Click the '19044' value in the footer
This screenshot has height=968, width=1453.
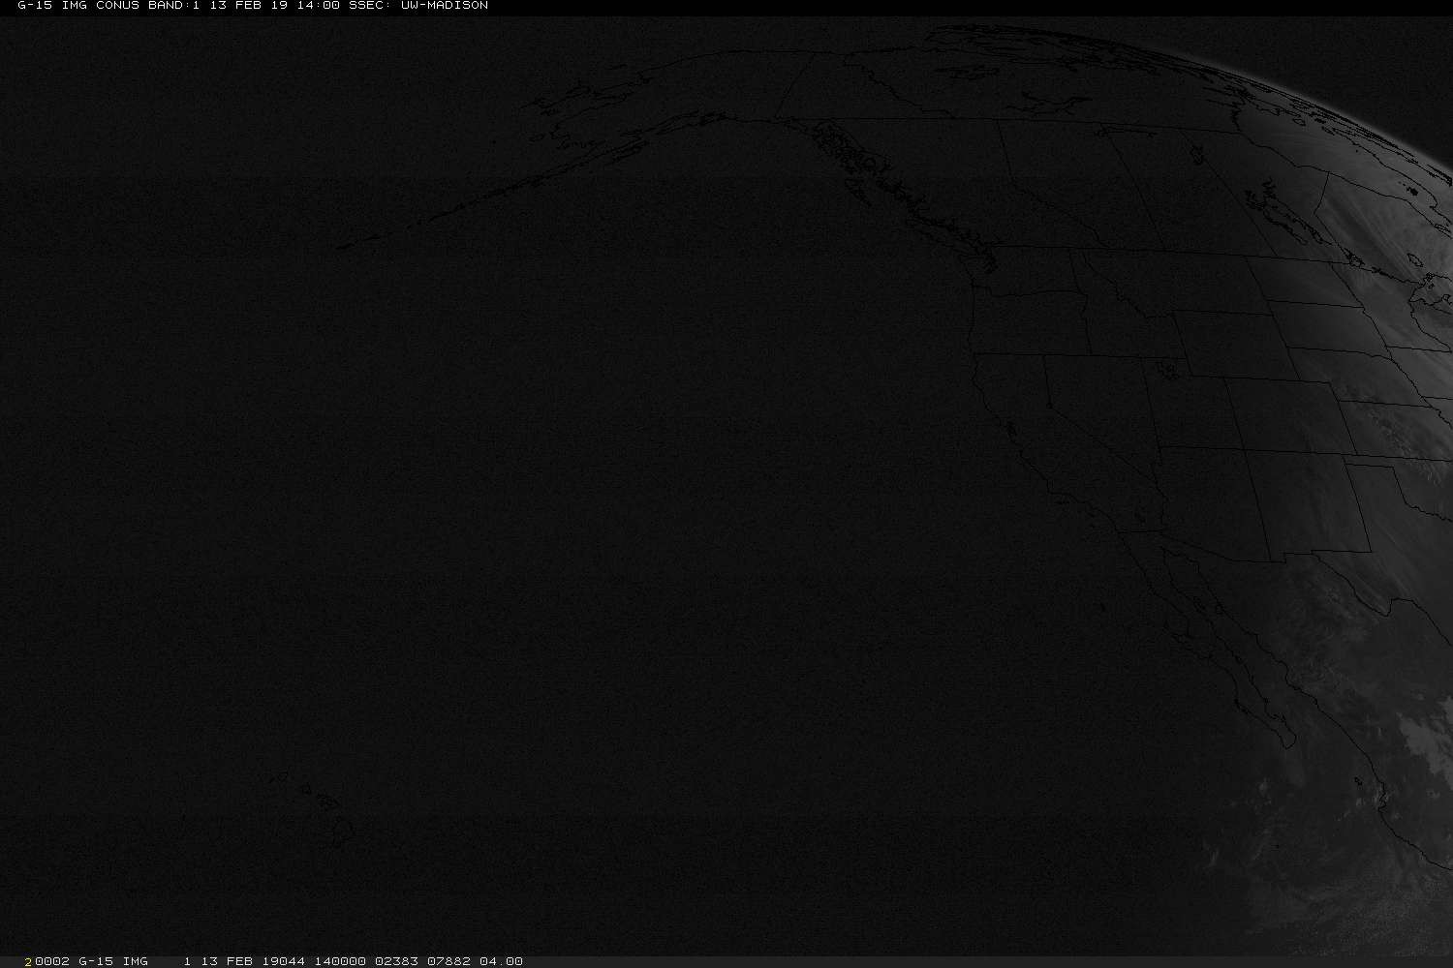point(283,961)
